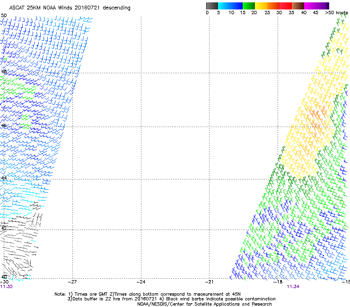Pick the green 15-20 knots color bar segment
The height and width of the screenshot is (307, 350).
[249, 6]
